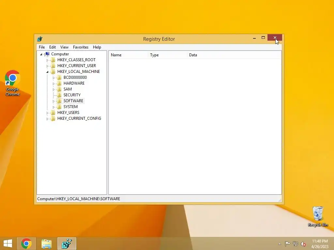Click the muted volume tray icon
334x250 pixels.
(303, 244)
